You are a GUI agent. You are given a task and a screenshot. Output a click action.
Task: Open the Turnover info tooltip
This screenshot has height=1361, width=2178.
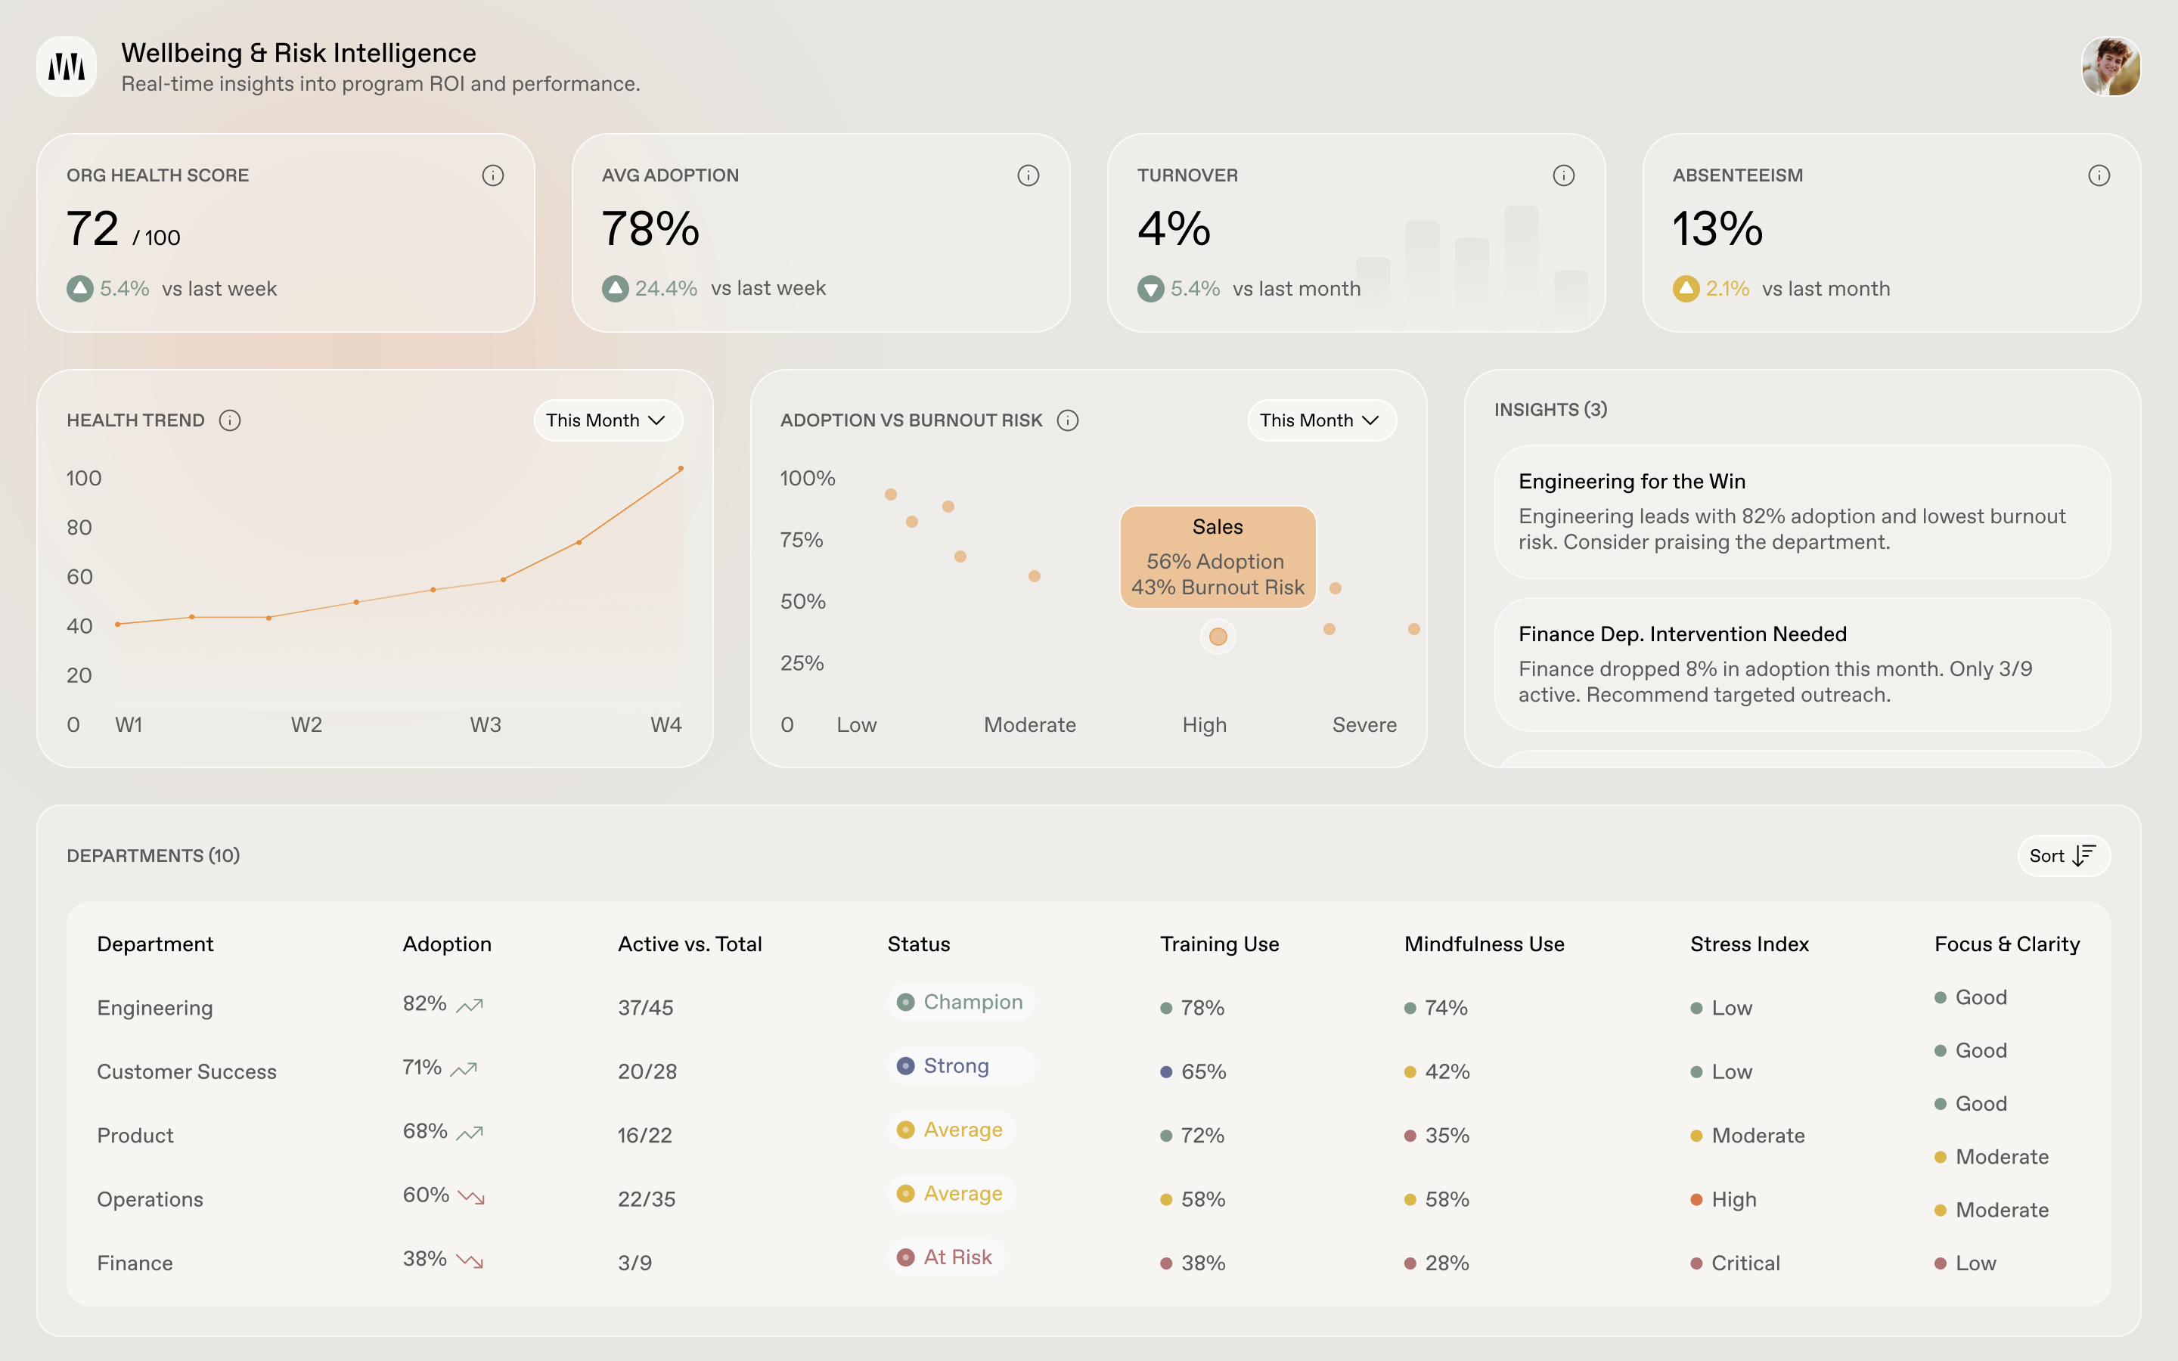tap(1563, 175)
